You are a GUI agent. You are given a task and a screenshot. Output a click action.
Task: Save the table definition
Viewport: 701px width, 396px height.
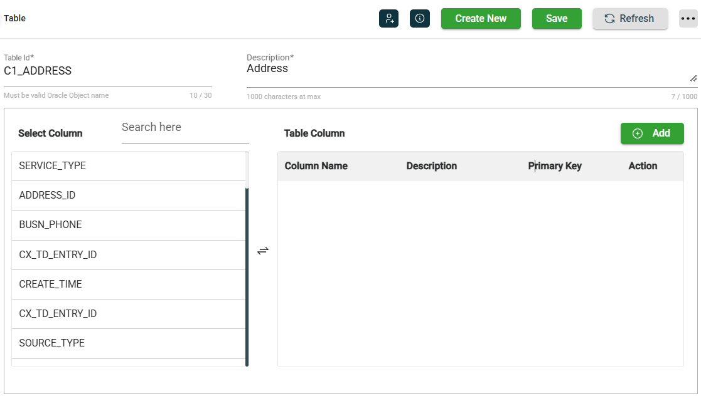pos(556,18)
